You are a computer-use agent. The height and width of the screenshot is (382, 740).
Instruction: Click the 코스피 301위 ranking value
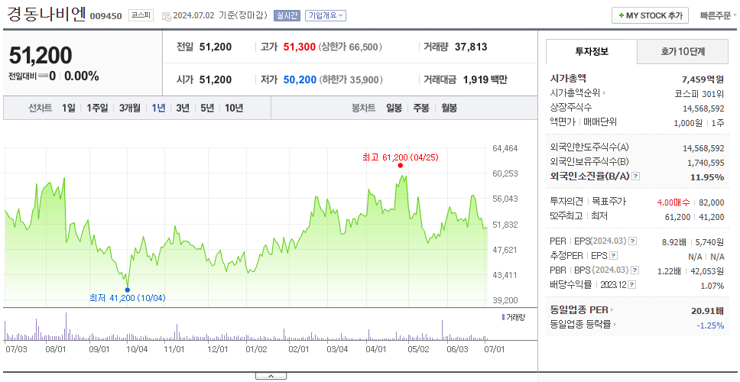click(699, 93)
